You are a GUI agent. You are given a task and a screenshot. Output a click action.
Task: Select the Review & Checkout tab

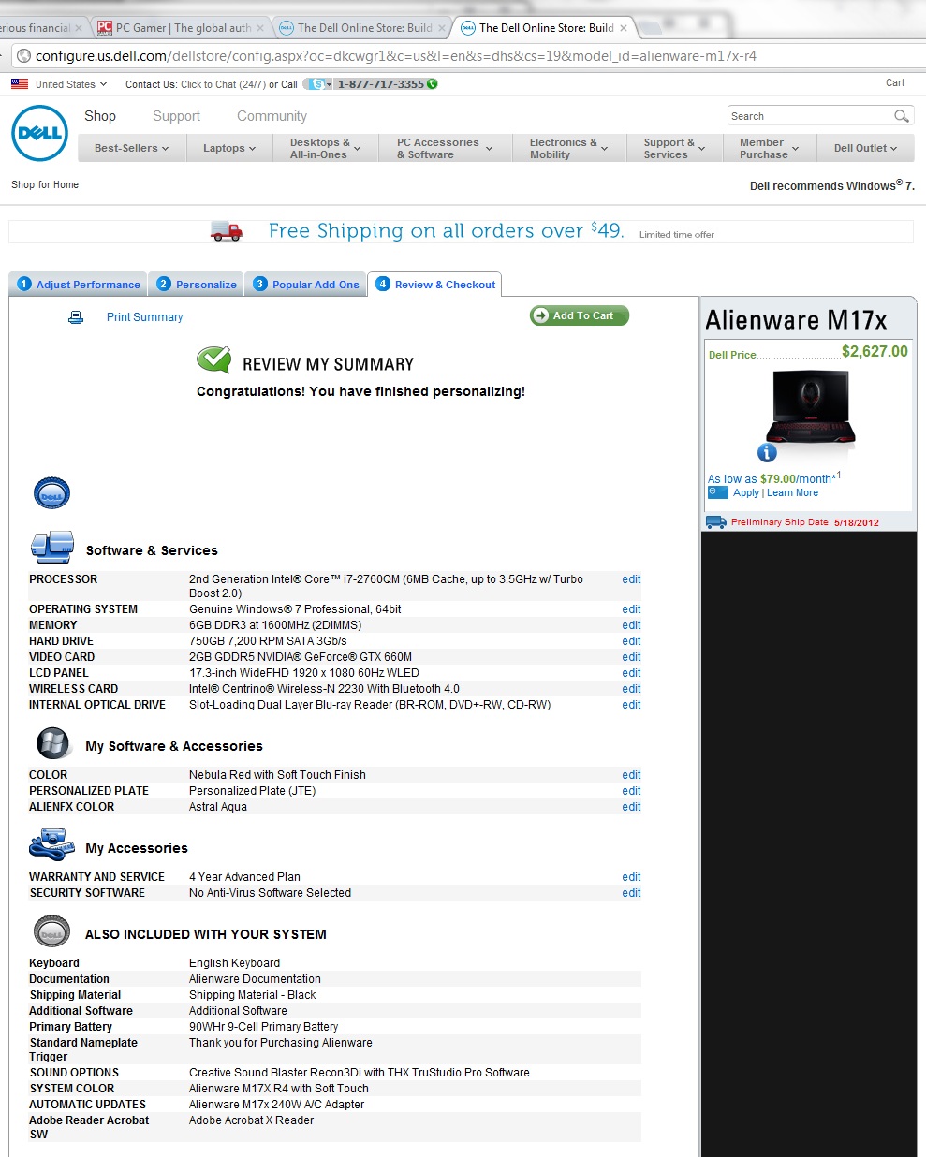pos(435,285)
